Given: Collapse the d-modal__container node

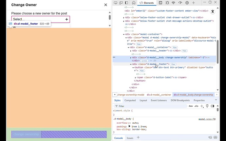Looking at the screenshot, I should 128,47.
